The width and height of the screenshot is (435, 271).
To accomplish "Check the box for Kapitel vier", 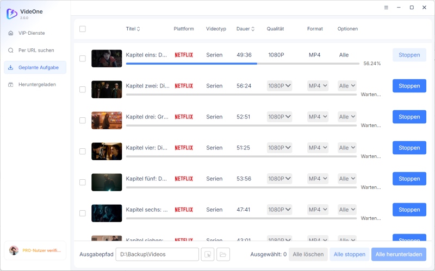I will 83,152.
